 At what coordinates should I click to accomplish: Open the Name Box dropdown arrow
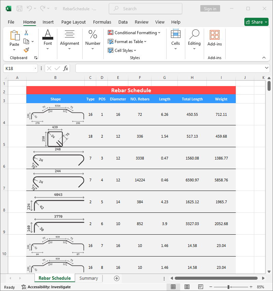point(35,69)
